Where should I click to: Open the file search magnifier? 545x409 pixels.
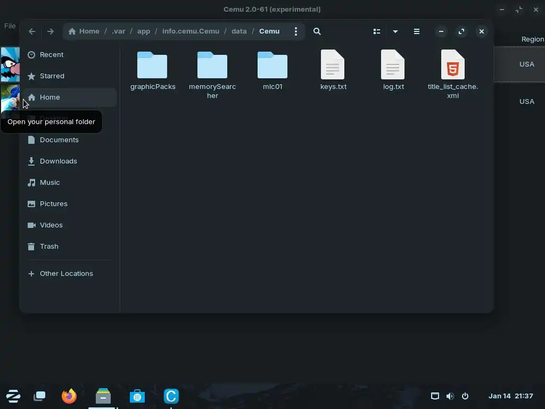tap(317, 31)
